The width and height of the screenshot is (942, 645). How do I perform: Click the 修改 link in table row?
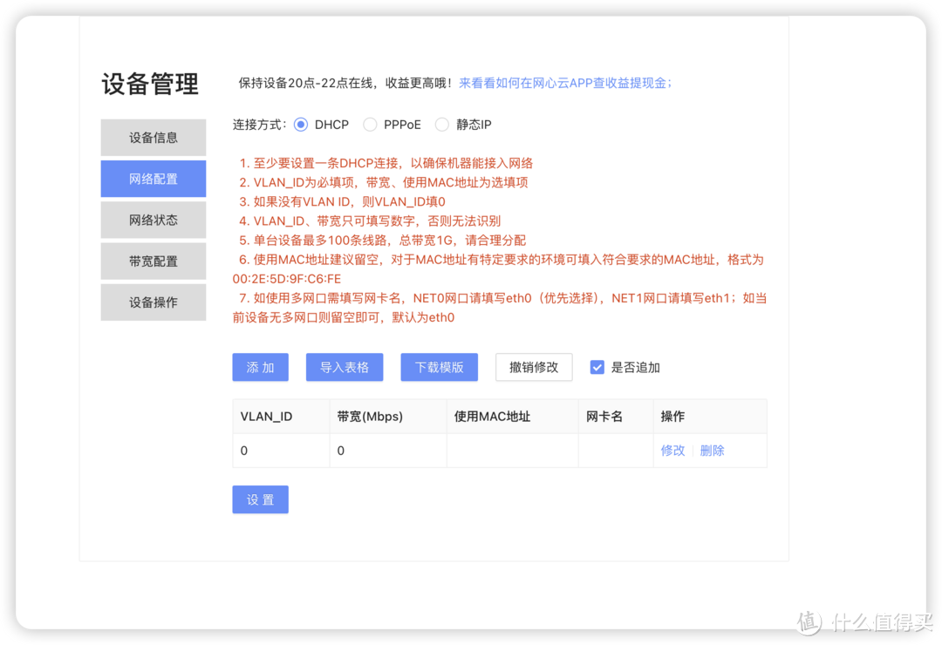click(672, 451)
